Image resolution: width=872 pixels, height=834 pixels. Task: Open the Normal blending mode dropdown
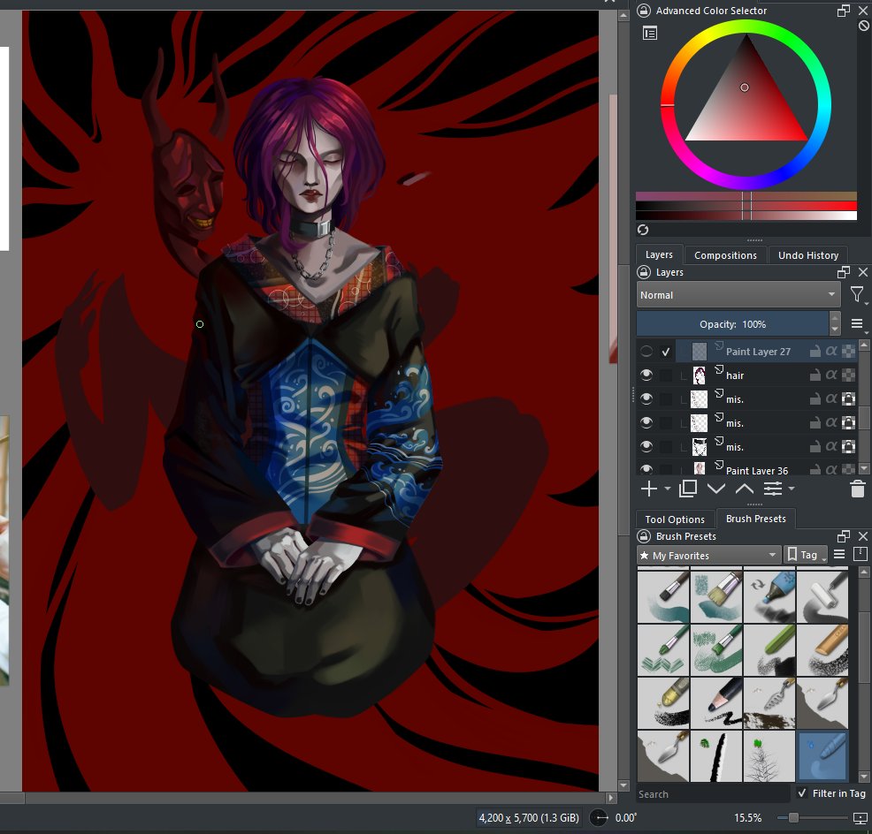point(738,294)
